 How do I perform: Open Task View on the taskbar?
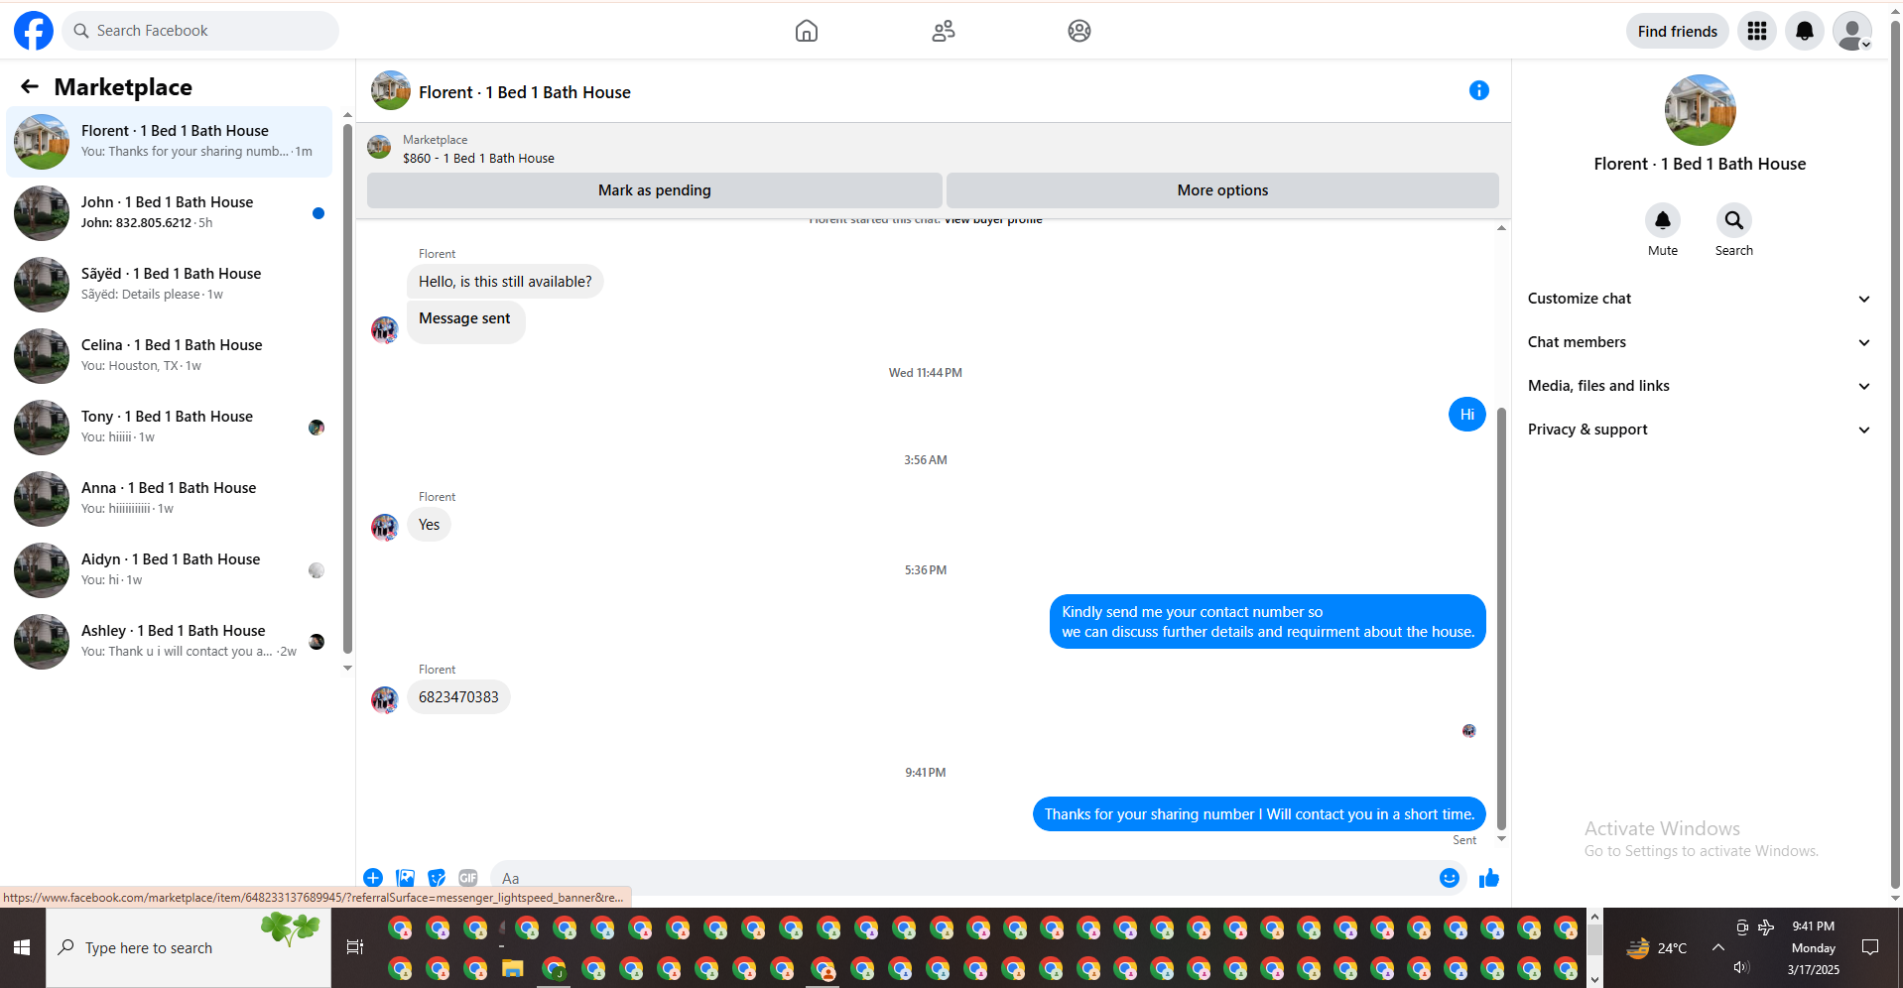354,948
